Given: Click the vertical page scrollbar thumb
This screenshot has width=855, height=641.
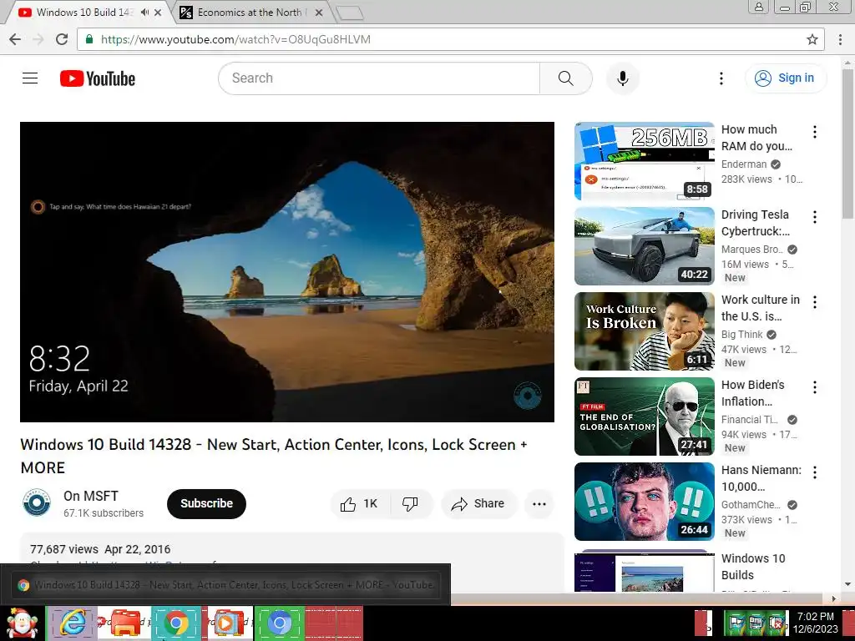Looking at the screenshot, I should click(x=847, y=143).
